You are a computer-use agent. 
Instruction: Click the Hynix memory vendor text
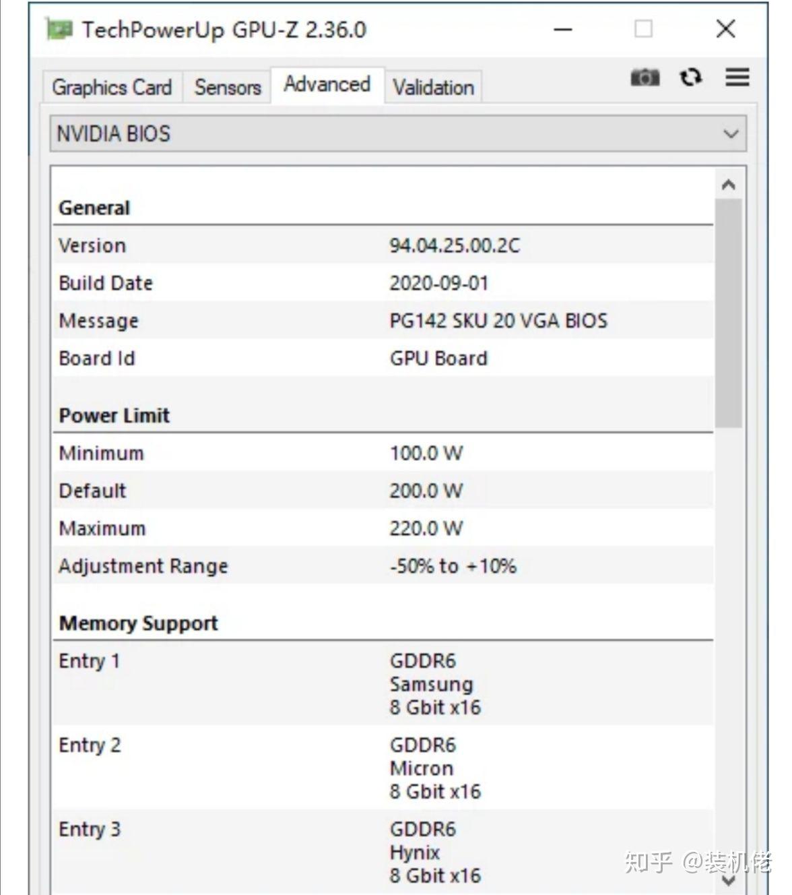(415, 853)
